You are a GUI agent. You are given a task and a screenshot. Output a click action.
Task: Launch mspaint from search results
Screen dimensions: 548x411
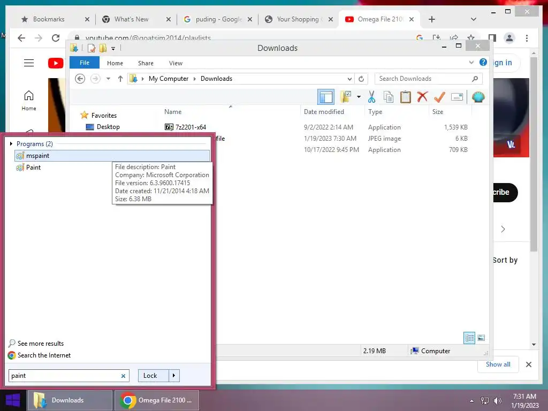pyautogui.click(x=112, y=156)
